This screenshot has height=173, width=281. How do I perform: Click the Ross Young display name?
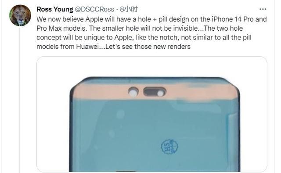click(55, 9)
